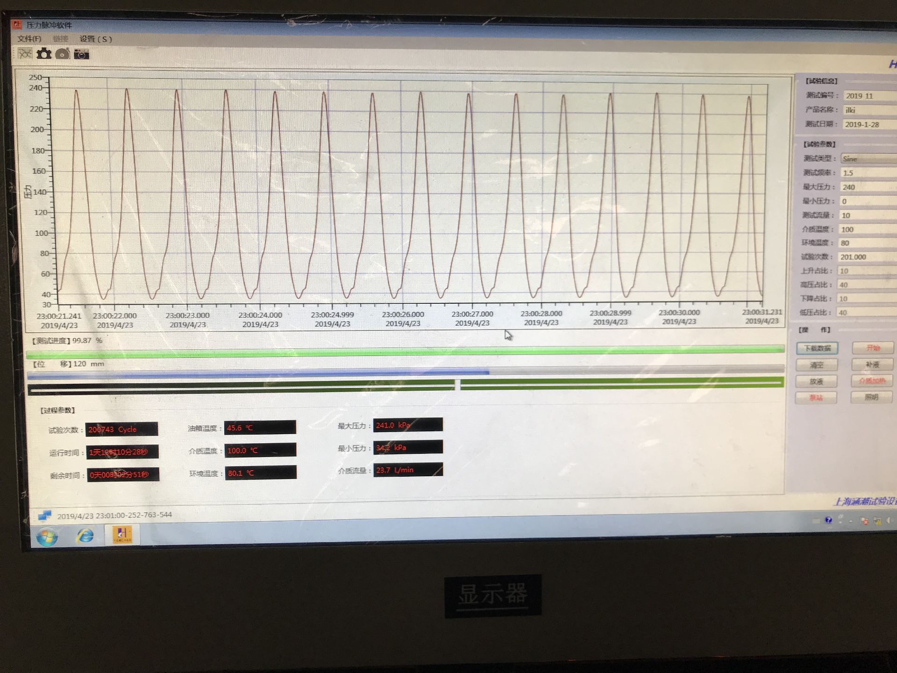Image resolution: width=897 pixels, height=673 pixels.
Task: Click the status bar network computers icon
Action: [x=44, y=515]
